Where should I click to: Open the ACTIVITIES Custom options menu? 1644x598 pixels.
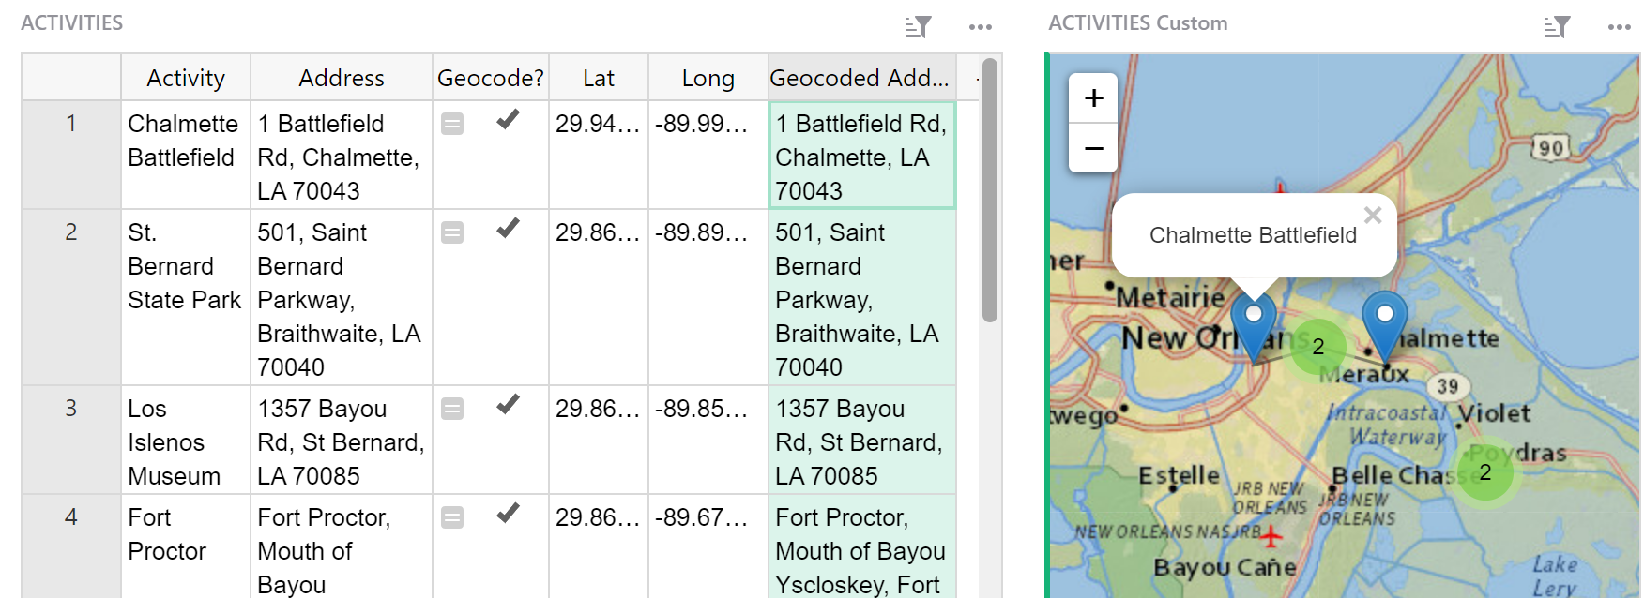pos(1619,27)
